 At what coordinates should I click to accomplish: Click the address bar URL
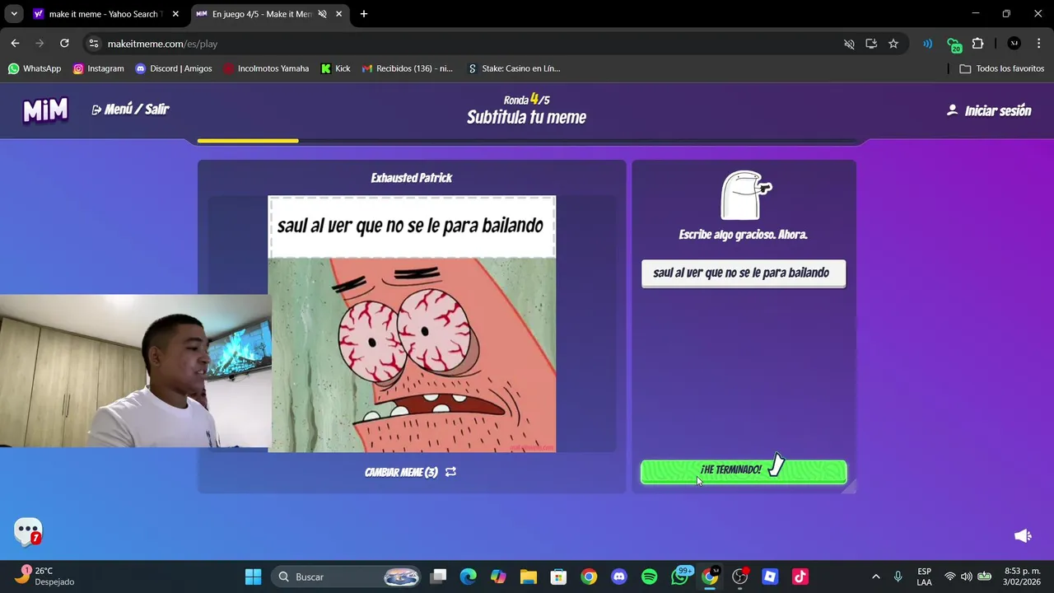162,44
